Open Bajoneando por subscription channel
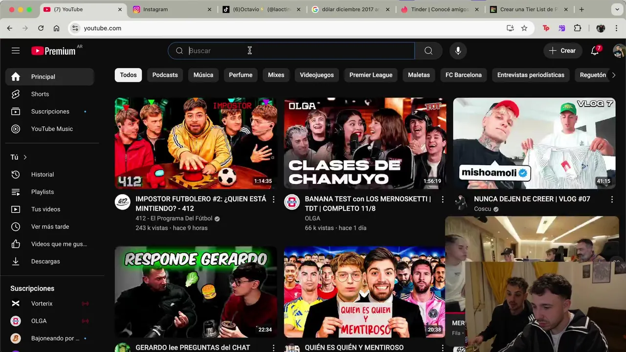The width and height of the screenshot is (626, 352). tap(49, 338)
